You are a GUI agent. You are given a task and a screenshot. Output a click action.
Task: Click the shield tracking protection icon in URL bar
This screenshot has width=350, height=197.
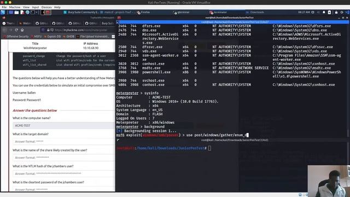pos(43,30)
